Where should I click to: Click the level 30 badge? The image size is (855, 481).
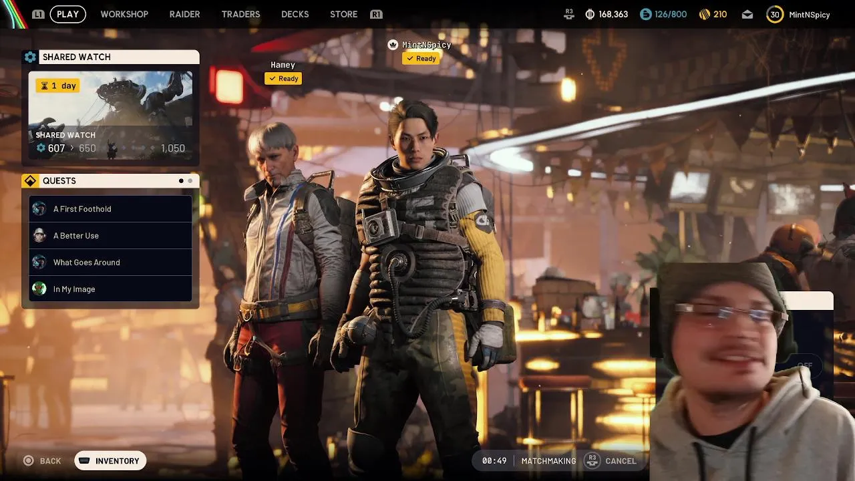tap(775, 14)
